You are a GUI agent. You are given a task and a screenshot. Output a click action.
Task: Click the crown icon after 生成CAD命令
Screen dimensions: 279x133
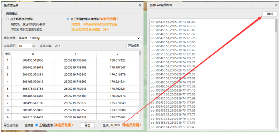(x=125, y=125)
